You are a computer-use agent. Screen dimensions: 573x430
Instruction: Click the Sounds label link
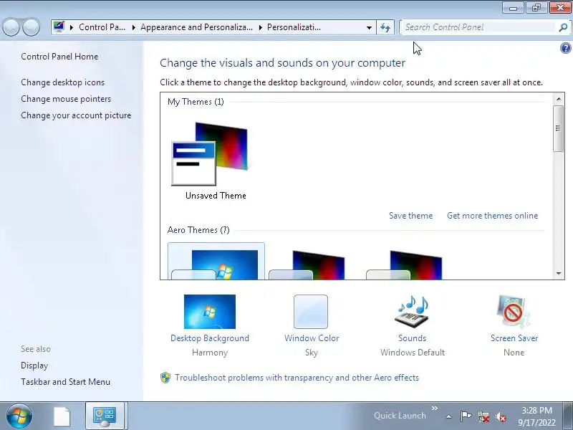[x=413, y=338]
